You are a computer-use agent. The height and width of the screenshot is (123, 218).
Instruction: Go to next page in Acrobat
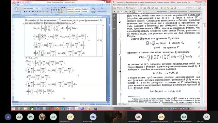coord(118,12)
